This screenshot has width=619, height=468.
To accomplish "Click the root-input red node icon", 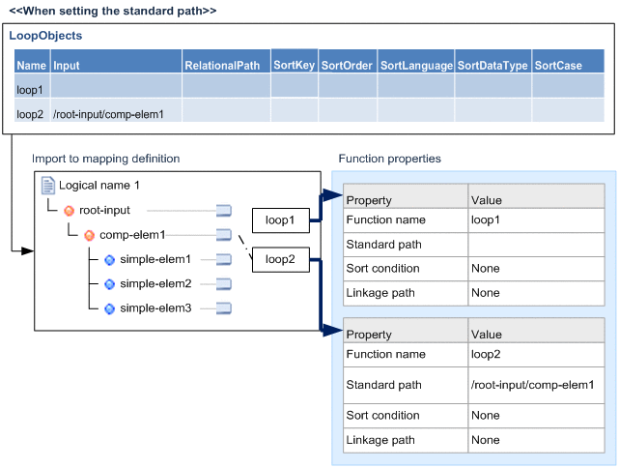I will [69, 210].
